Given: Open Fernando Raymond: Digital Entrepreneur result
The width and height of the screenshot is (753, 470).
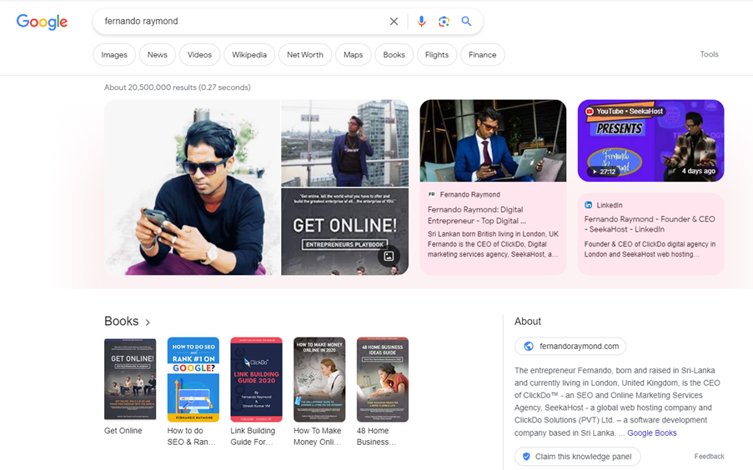Looking at the screenshot, I should pos(476,215).
